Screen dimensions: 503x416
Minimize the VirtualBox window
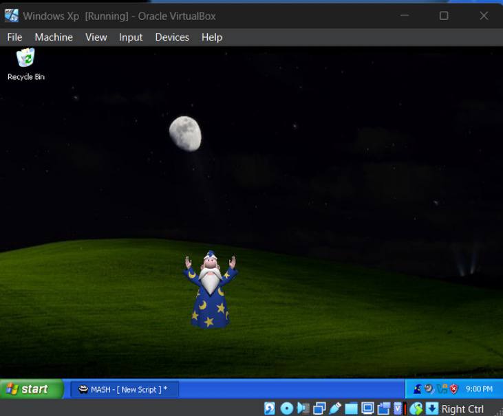coord(405,15)
